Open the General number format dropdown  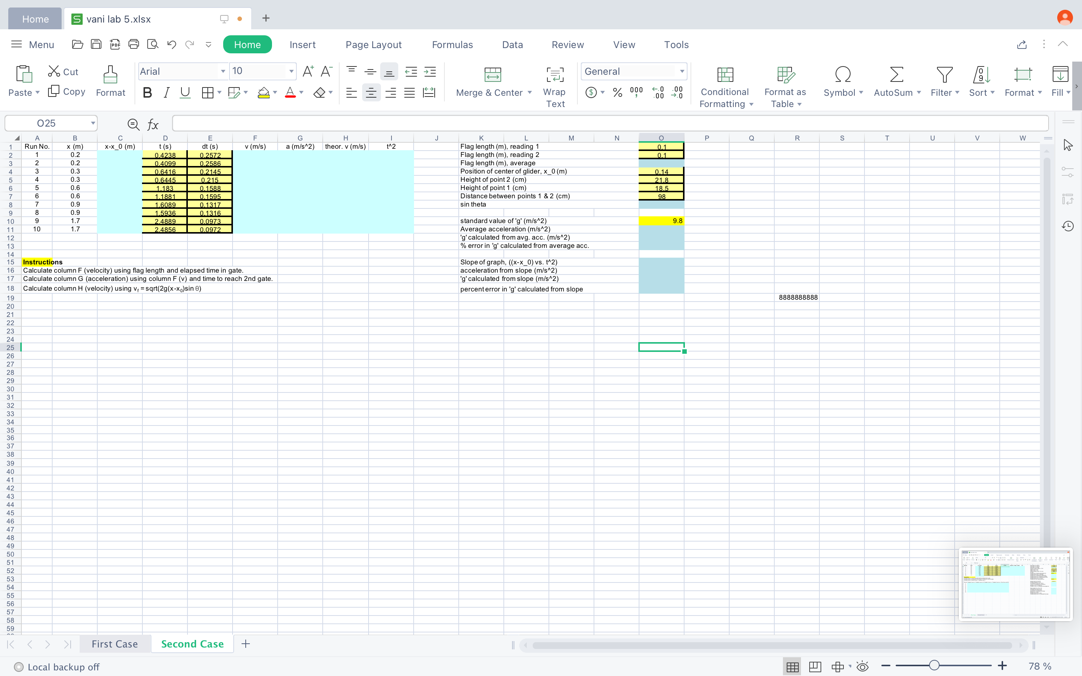(682, 71)
